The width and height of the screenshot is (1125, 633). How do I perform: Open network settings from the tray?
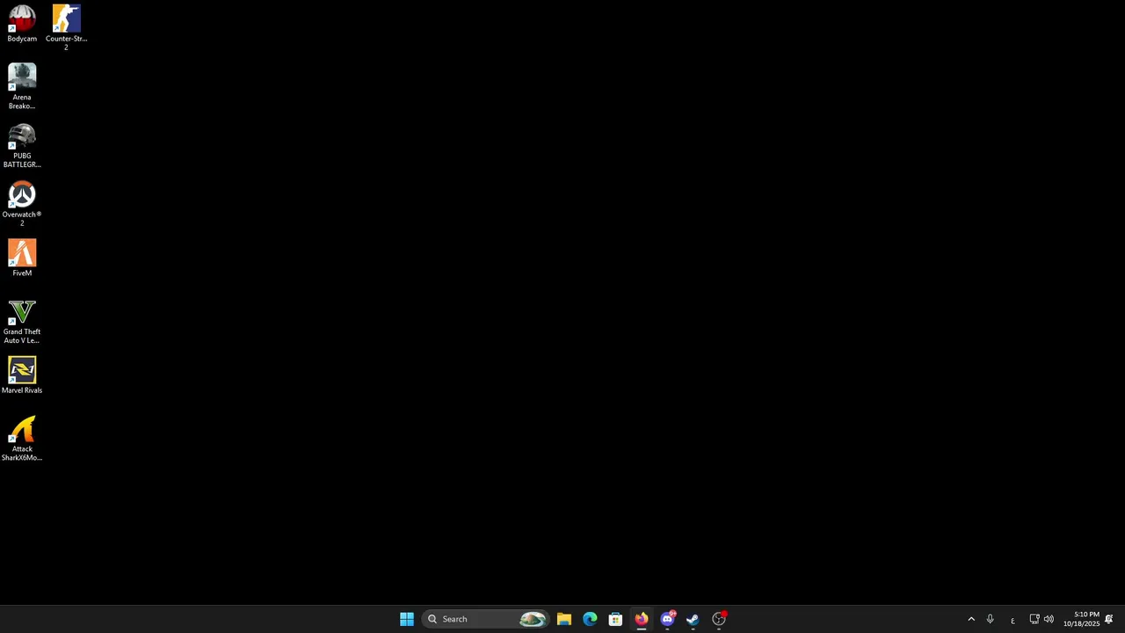(x=1034, y=619)
